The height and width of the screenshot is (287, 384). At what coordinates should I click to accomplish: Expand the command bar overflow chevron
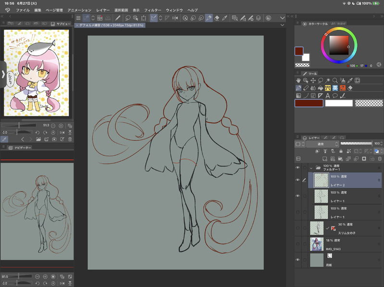(282, 18)
